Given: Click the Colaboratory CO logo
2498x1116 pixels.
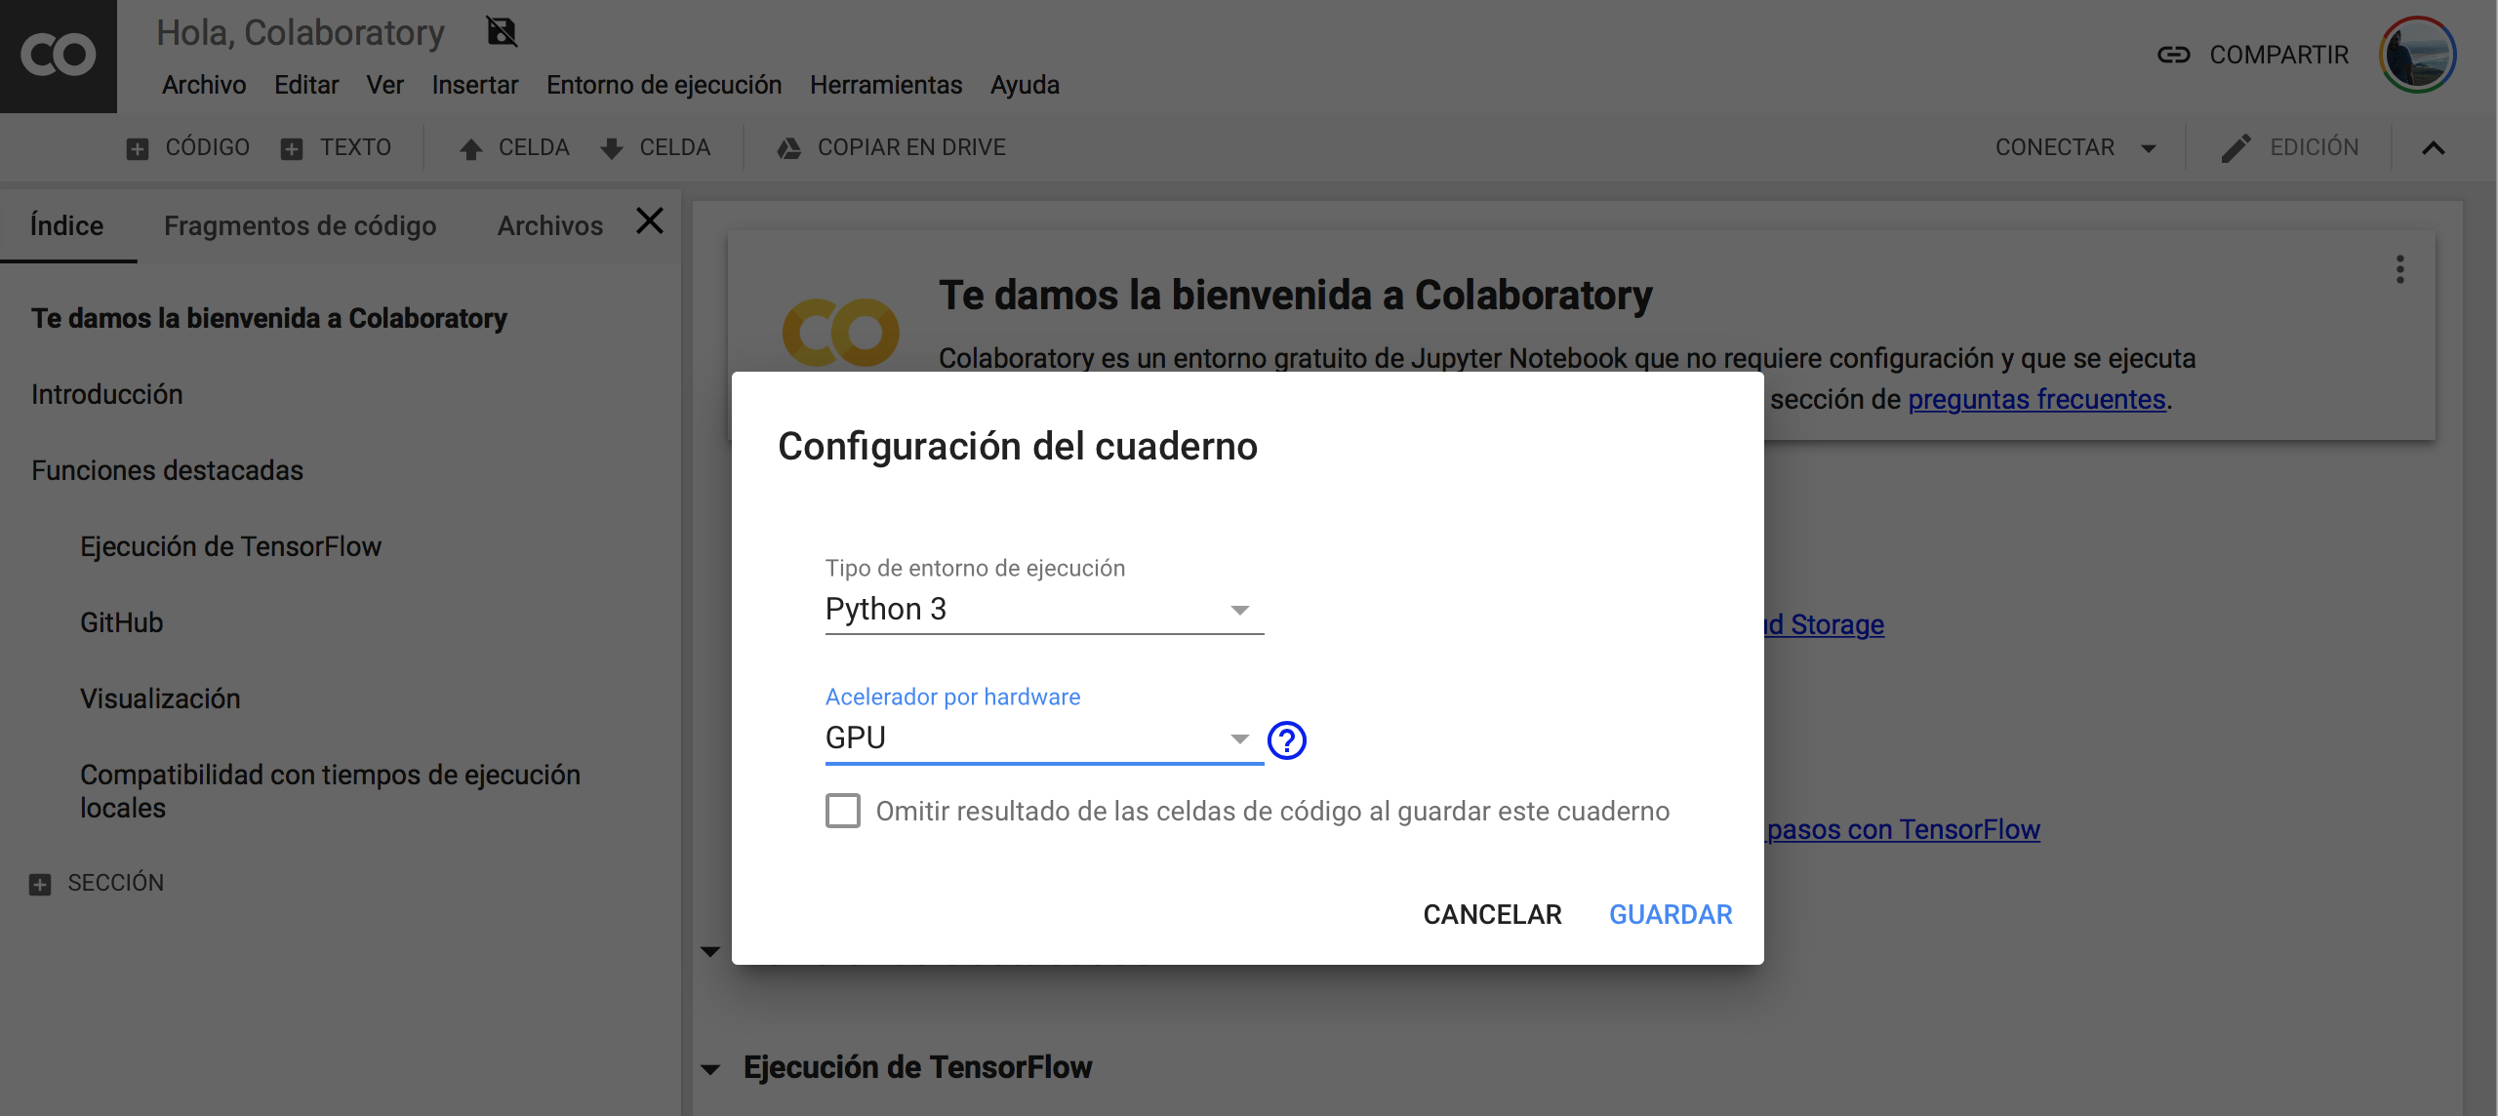Looking at the screenshot, I should click(59, 56).
